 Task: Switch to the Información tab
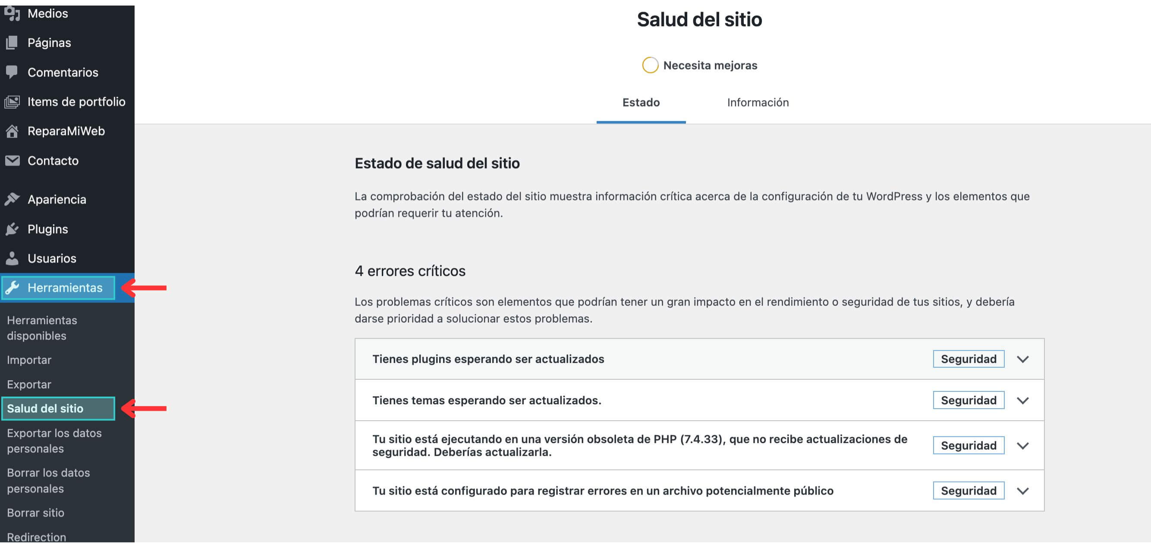(x=758, y=102)
